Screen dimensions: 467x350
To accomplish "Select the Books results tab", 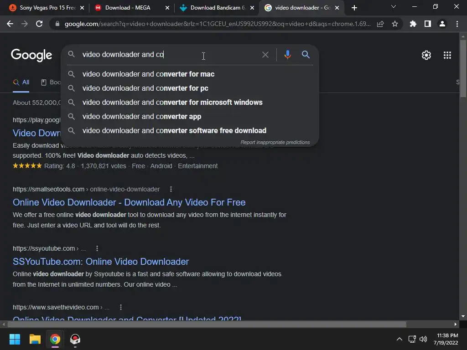I will 51,82.
